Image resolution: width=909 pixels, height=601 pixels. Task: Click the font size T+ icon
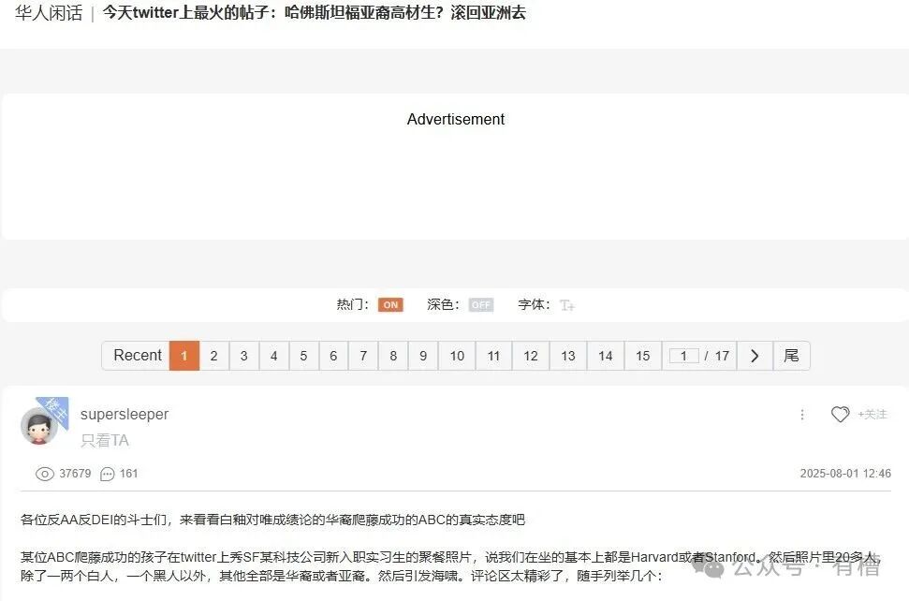click(x=567, y=305)
